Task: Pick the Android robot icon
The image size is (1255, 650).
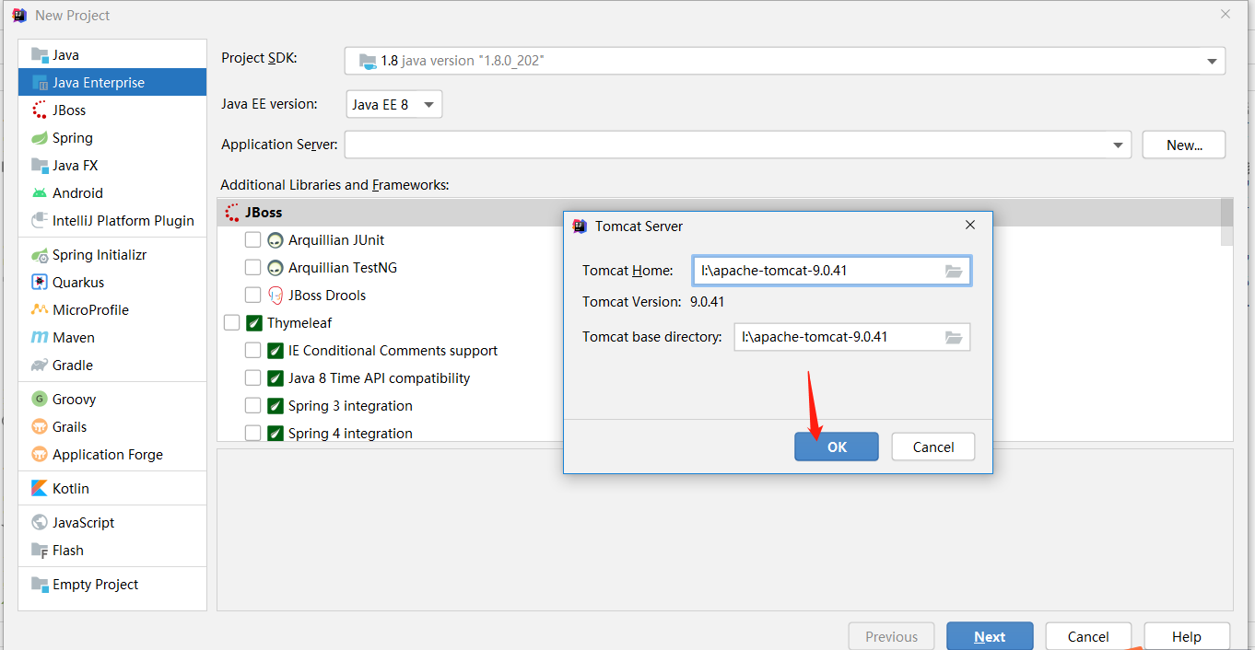Action: coord(40,193)
